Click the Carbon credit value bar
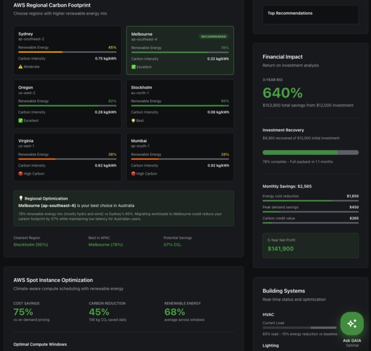The image size is (371, 351). (310, 223)
